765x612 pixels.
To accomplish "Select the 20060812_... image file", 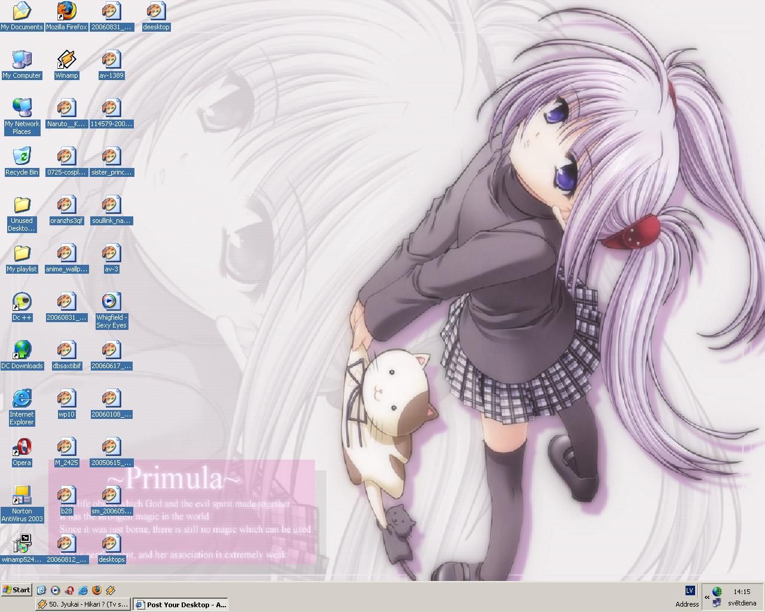I will [x=66, y=549].
